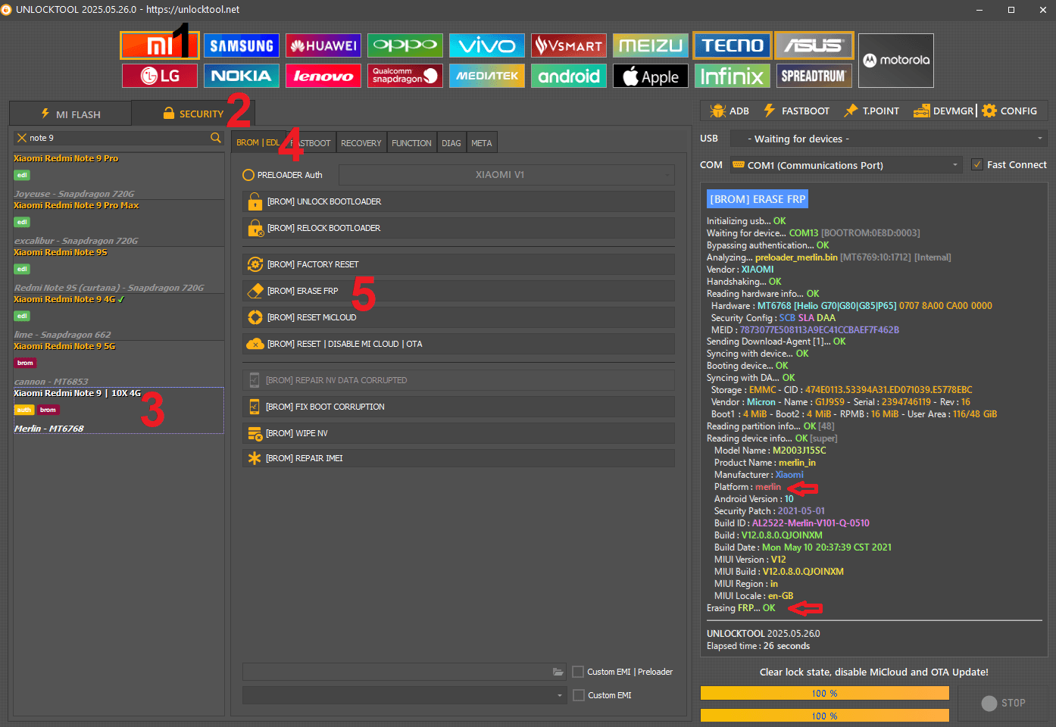Select the Motorola brand logo
Viewport: 1056px width, 727px height.
click(x=895, y=61)
